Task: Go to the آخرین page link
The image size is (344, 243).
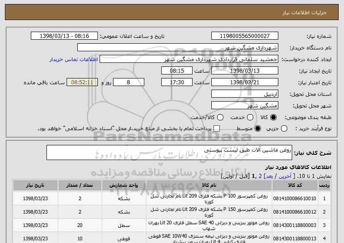Action: [x=285, y=176]
